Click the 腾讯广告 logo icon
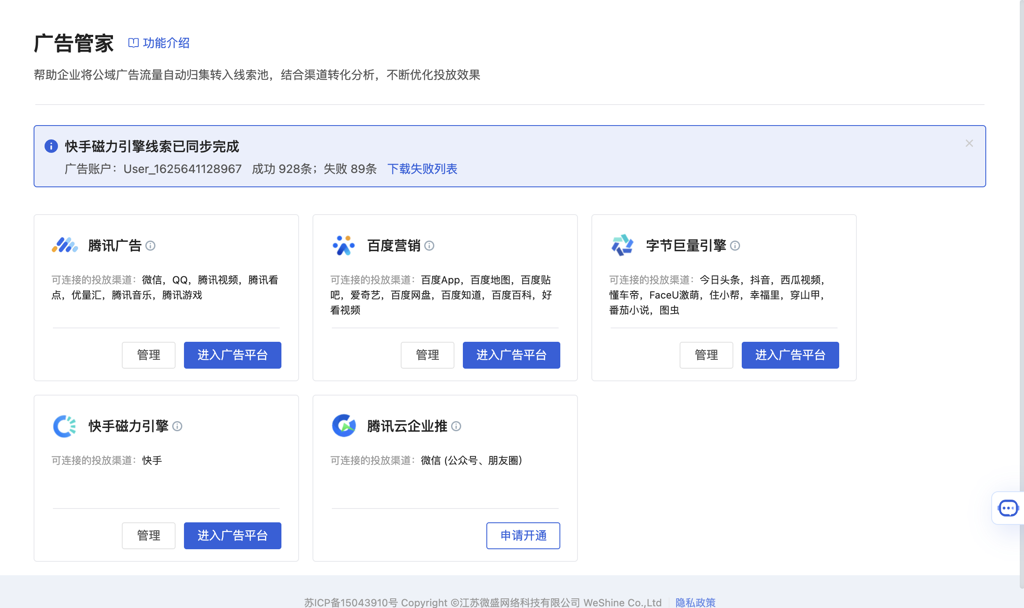Screen dimensions: 1024x608 [x=65, y=245]
